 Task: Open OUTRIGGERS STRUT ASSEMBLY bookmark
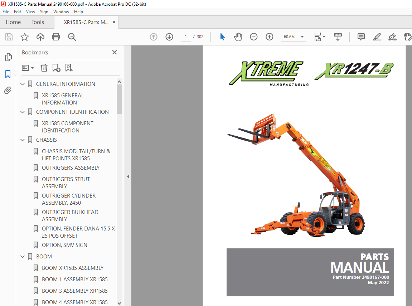click(x=66, y=183)
